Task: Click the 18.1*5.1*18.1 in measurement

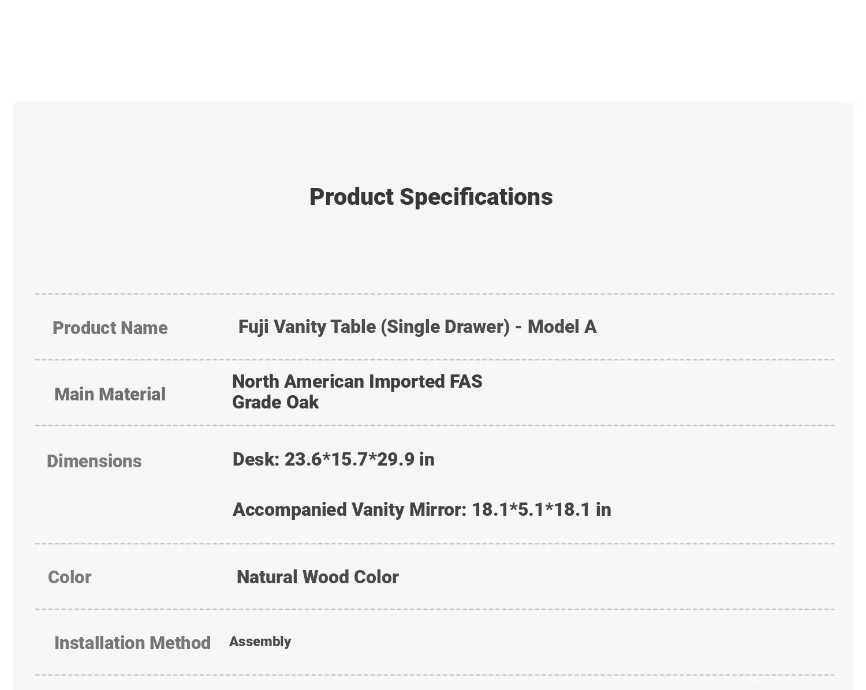Action: click(x=542, y=509)
